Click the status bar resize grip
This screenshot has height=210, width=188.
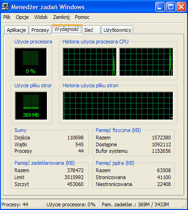[184, 206]
